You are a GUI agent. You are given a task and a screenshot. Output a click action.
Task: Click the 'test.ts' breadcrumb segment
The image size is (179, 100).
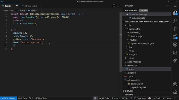[21, 11]
